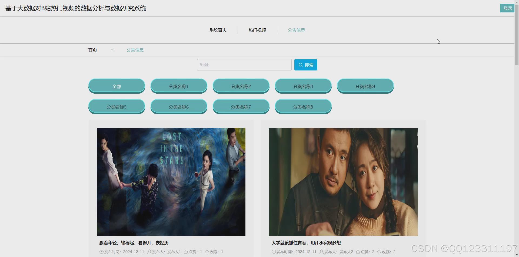This screenshot has width=519, height=257.
Task: Pick the 分类名称8 category
Action: click(x=303, y=107)
